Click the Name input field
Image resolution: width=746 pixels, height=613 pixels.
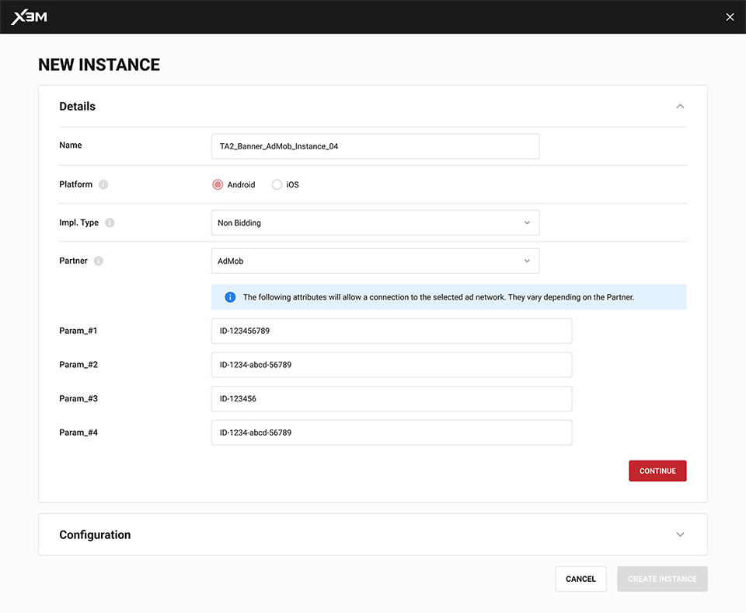click(375, 146)
